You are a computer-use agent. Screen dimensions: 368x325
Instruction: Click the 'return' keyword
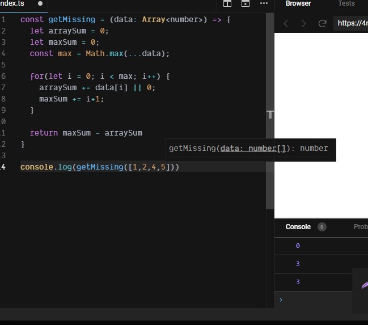click(44, 133)
